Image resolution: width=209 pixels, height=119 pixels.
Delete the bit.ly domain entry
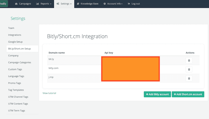click(x=189, y=61)
